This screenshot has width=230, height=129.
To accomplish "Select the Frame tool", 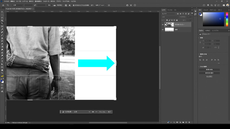I will [x=2, y=26].
